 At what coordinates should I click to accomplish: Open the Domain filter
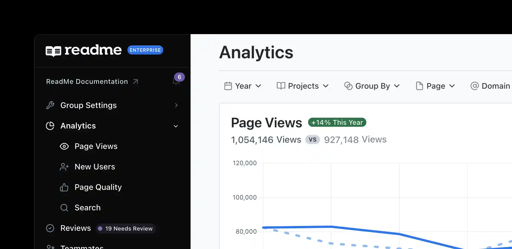491,86
